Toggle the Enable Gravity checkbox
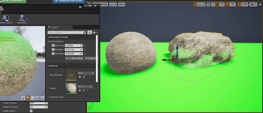The image size is (263, 113). click(x=31, y=111)
